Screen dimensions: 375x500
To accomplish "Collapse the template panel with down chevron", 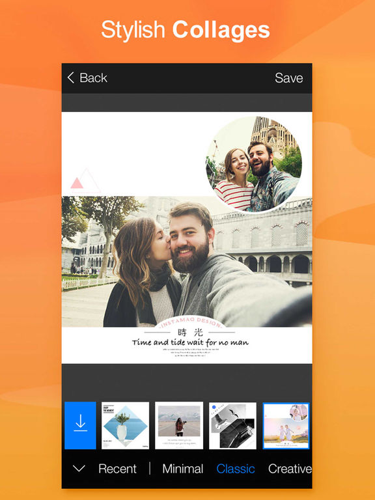I will click(x=79, y=469).
